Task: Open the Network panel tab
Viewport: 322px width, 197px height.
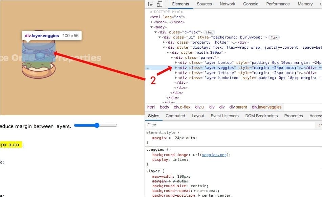Action: [228, 4]
